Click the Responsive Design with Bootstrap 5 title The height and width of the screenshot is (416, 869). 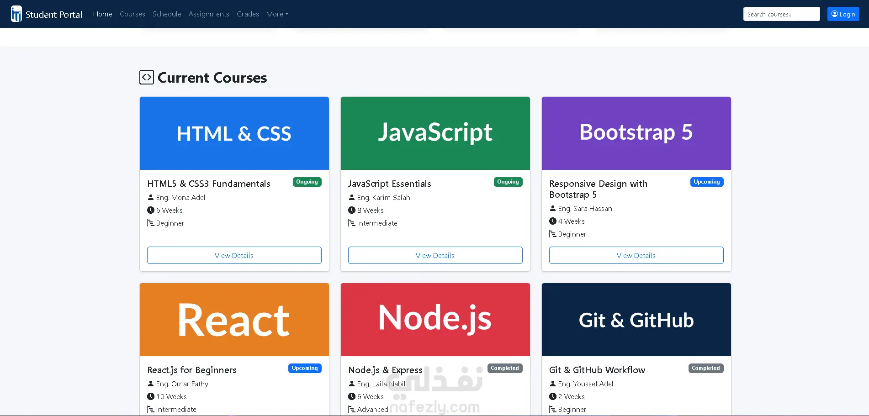(x=599, y=189)
